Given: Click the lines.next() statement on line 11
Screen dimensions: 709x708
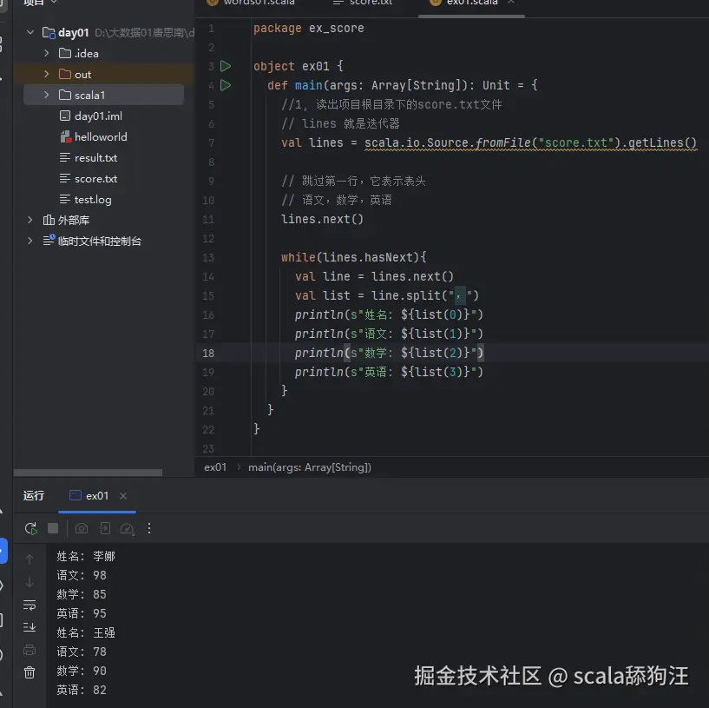Looking at the screenshot, I should (x=322, y=219).
